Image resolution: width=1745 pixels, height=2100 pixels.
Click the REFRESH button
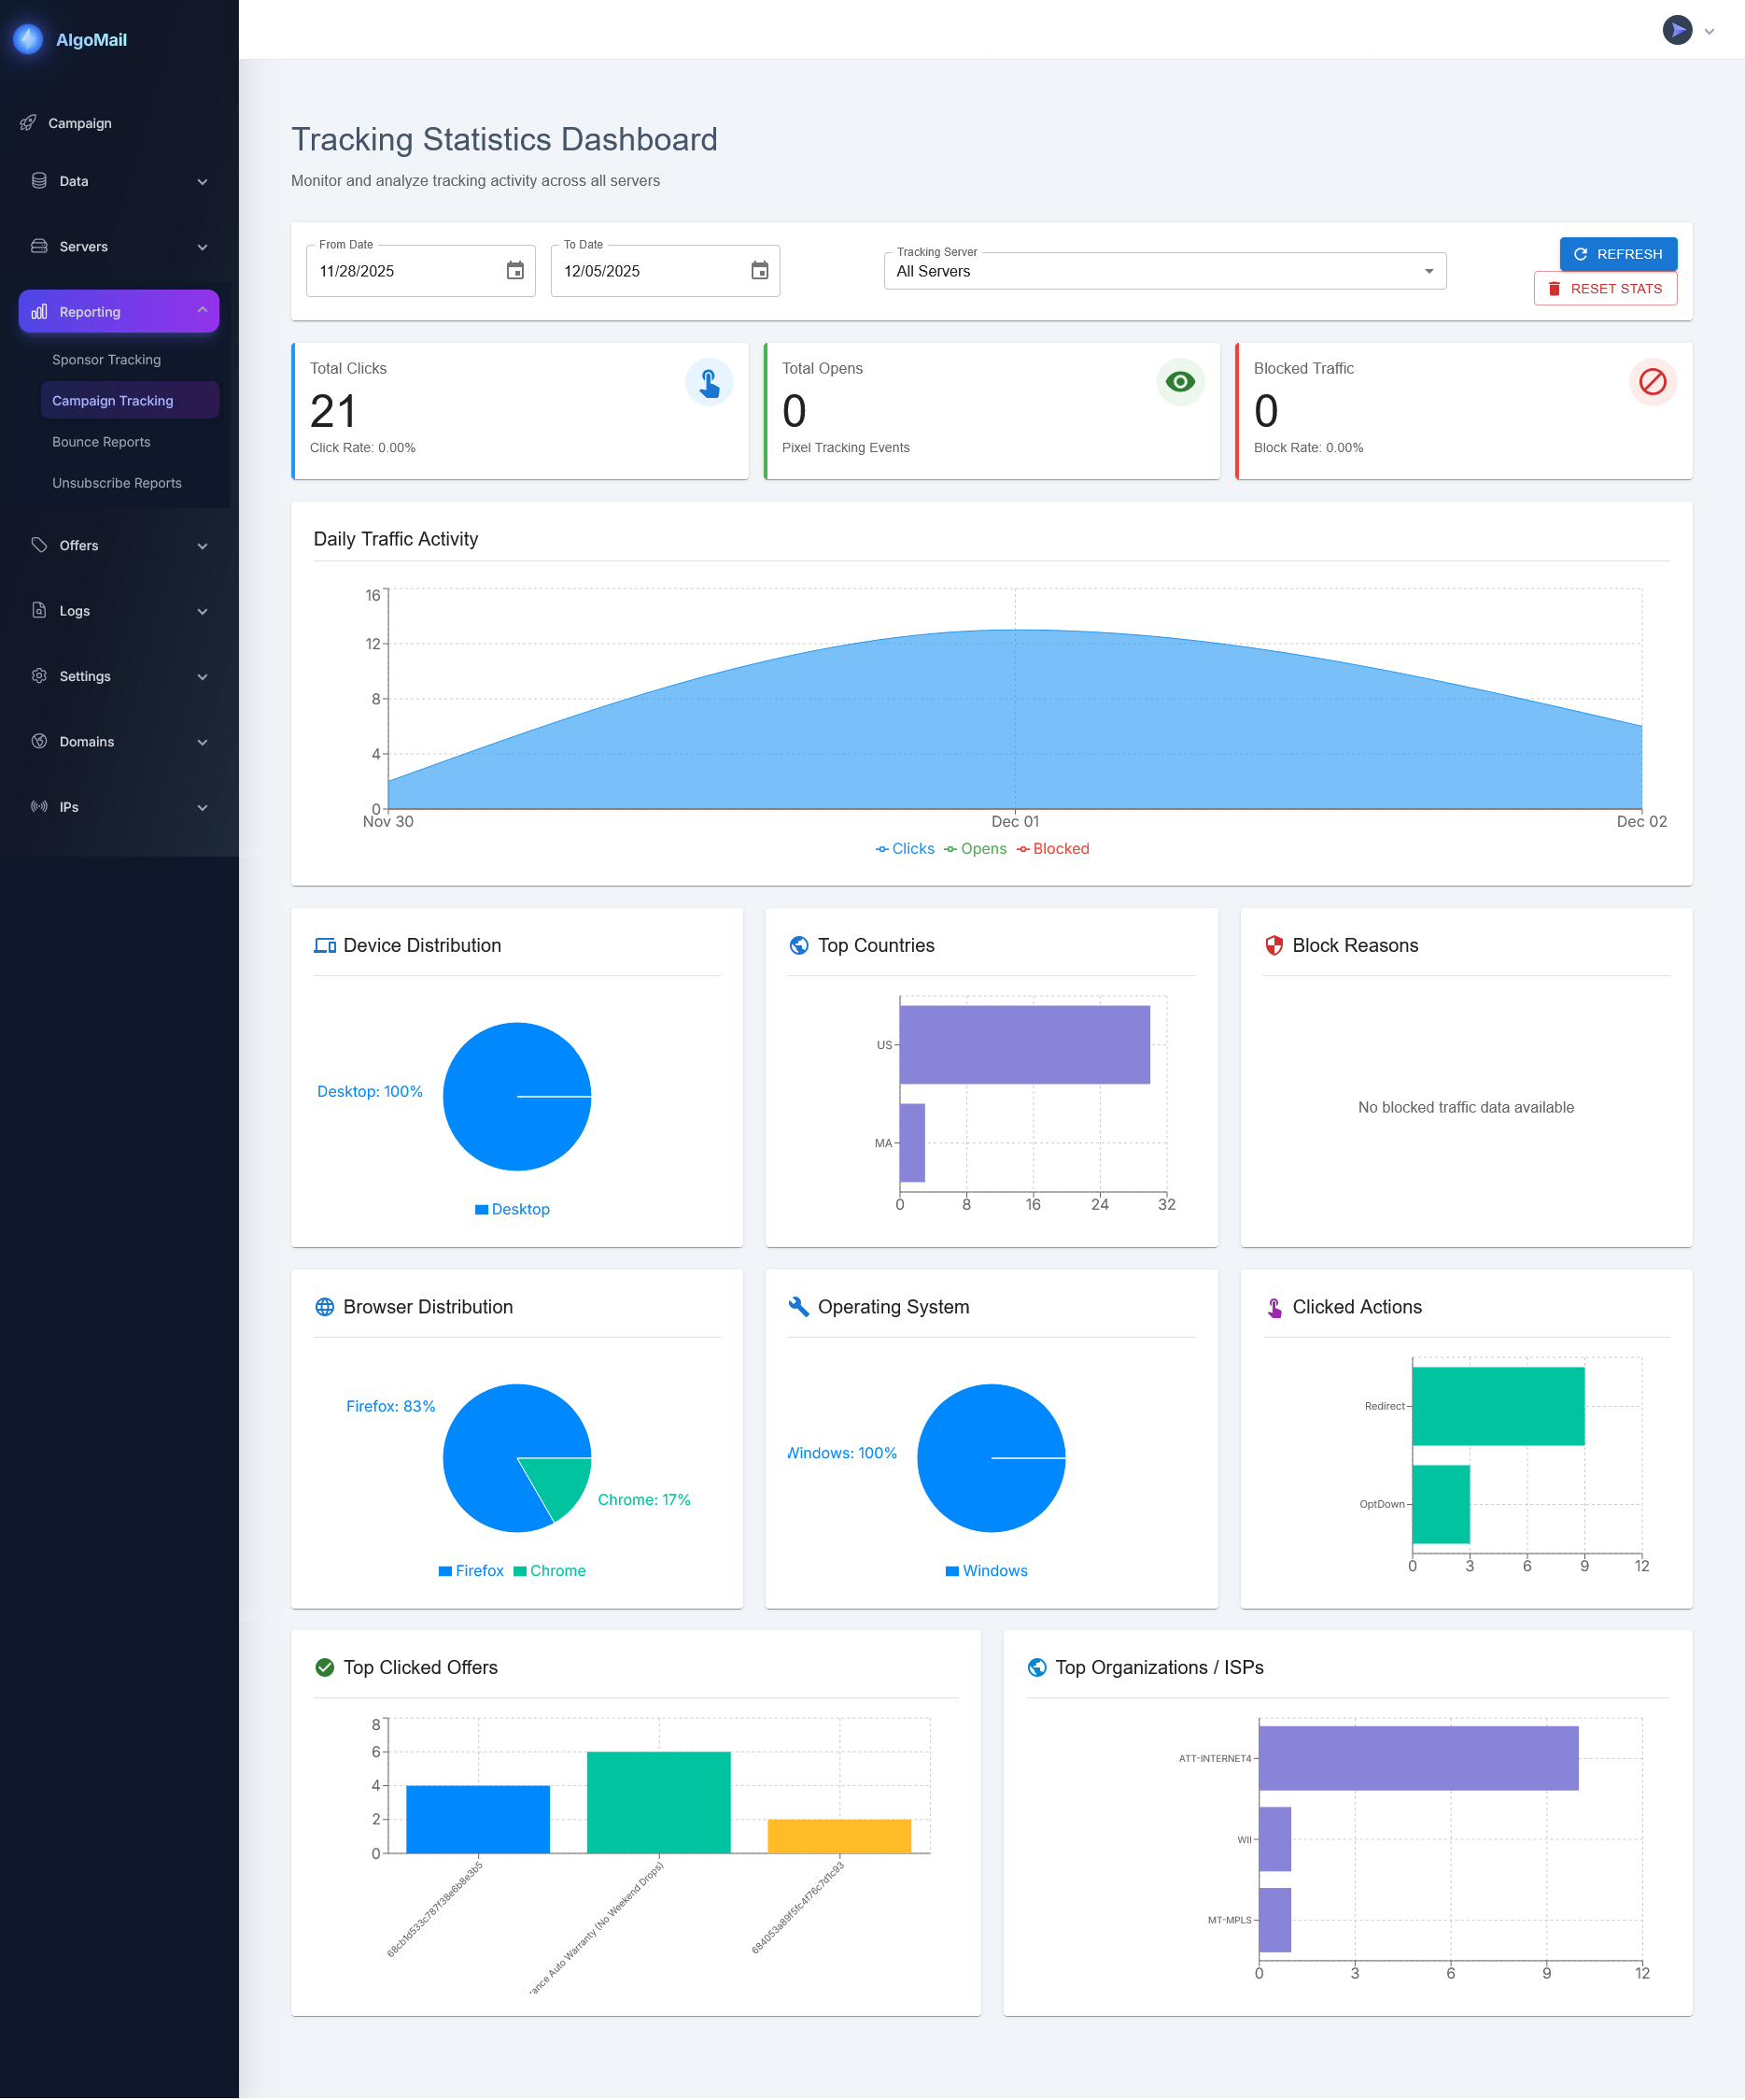click(1617, 254)
